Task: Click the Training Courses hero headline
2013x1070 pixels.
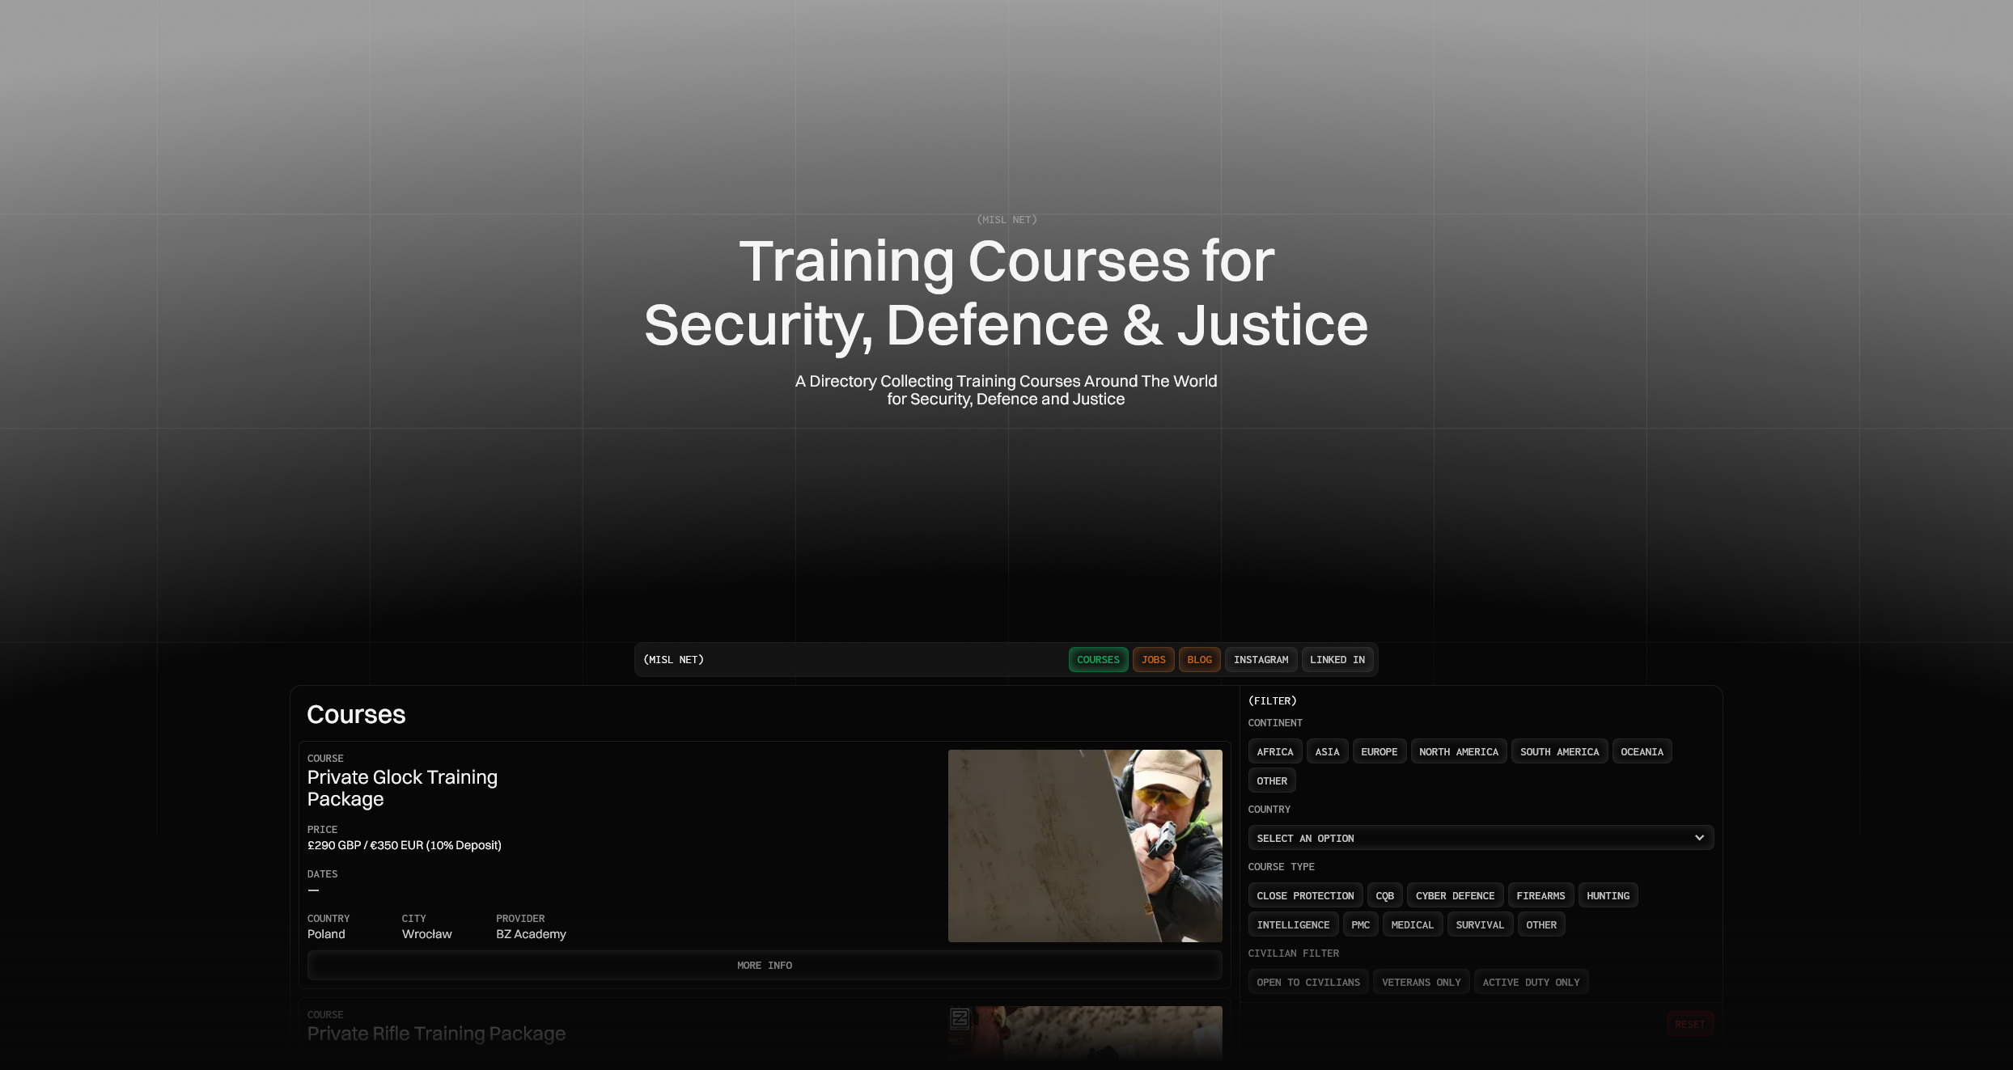Action: click(1006, 293)
